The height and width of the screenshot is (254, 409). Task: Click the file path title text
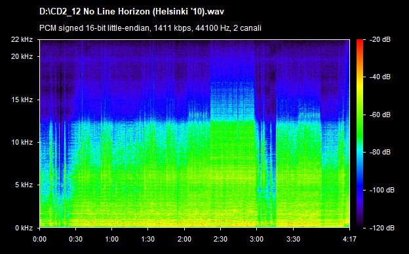point(132,12)
